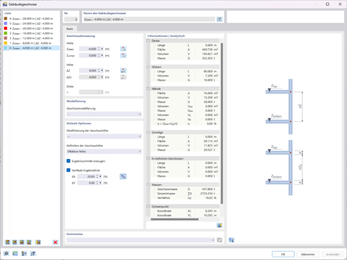Click the Zunten value input field
Image resolution: width=347 pixels, height=260 pixels.
[88, 56]
